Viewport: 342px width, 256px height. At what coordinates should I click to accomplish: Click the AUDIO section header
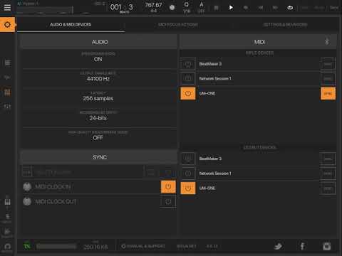point(99,42)
